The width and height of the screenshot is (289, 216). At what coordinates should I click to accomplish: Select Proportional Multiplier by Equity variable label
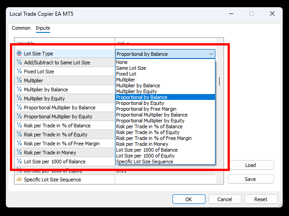tap(58, 117)
